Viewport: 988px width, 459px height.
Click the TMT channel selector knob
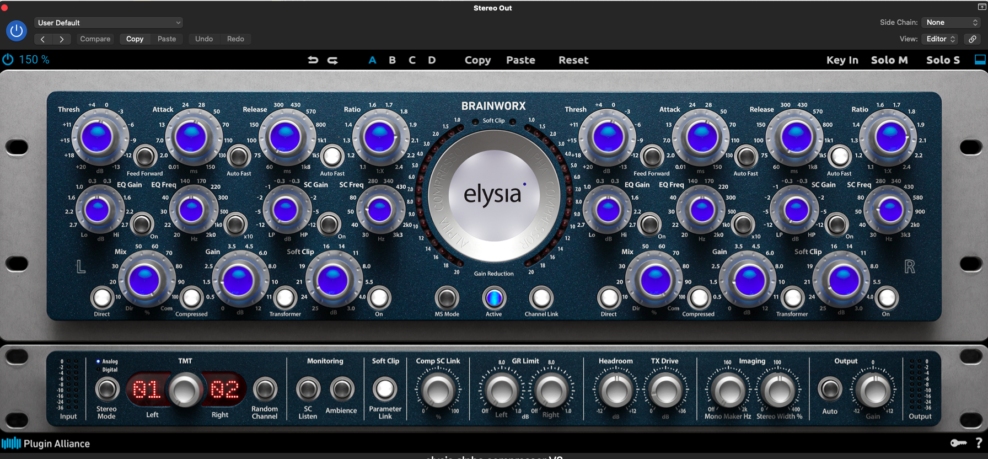pos(185,389)
